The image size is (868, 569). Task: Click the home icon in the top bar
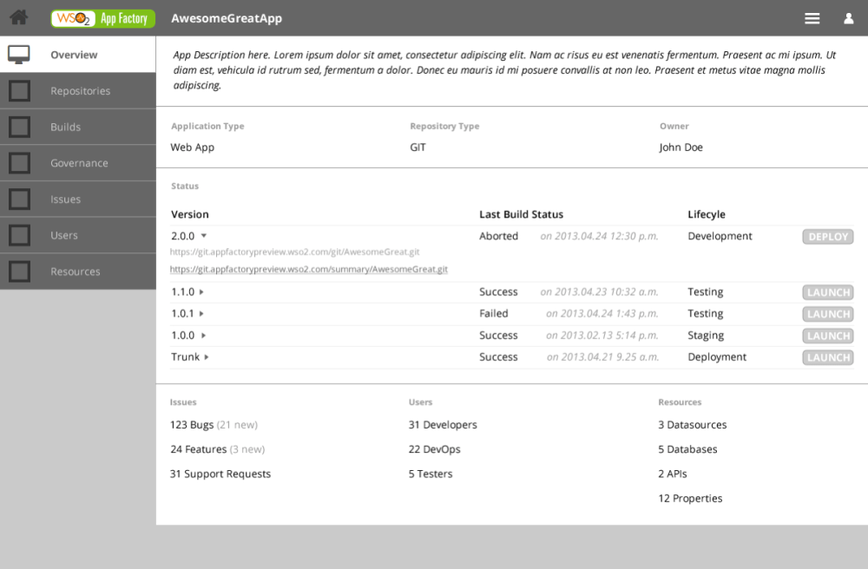click(18, 17)
